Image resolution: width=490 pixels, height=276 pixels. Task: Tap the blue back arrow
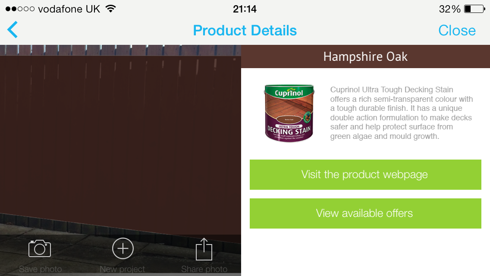pos(13,30)
